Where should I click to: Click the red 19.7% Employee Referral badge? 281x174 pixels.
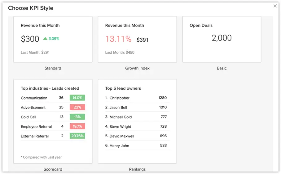click(x=77, y=126)
